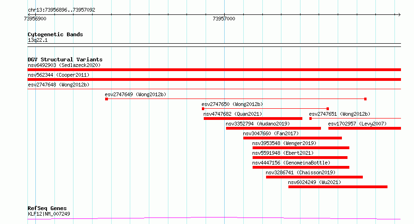
Task: Click the left end square of esv2747650
Action: [203, 109]
